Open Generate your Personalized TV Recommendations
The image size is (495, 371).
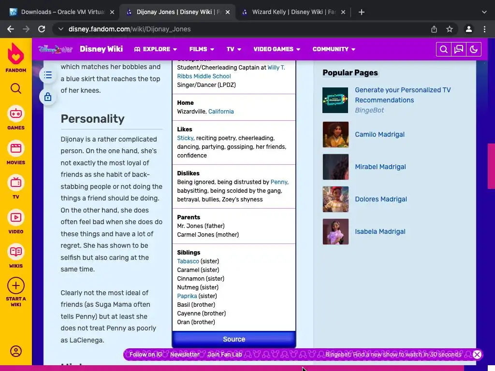[403, 95]
